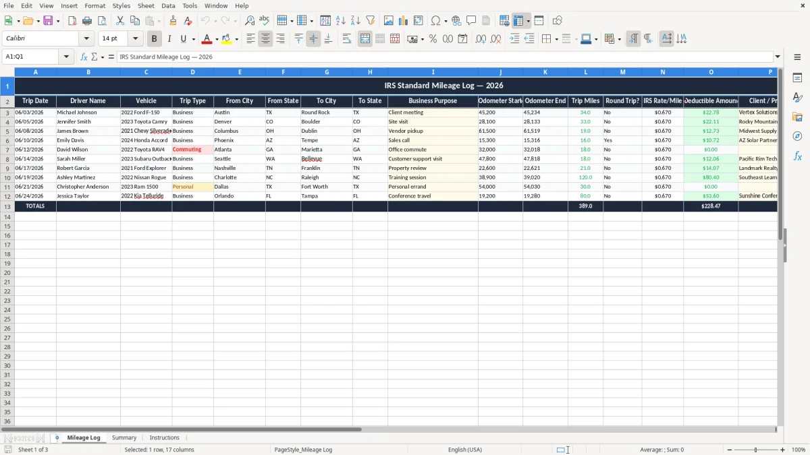Open the Font Size dropdown
The image size is (810, 455).
tap(135, 39)
